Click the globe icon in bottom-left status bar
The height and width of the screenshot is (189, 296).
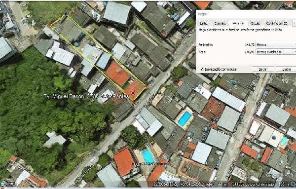pyautogui.click(x=2, y=184)
